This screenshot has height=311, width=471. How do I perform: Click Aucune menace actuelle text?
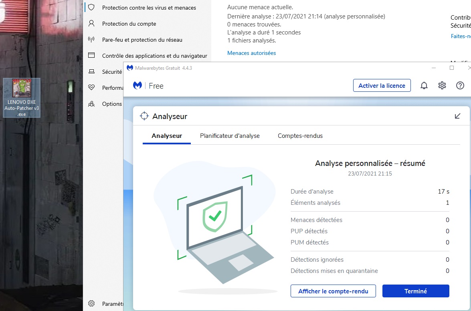260,7
